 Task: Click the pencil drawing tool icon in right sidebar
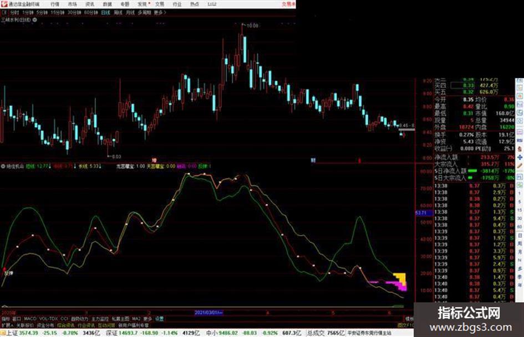520,166
